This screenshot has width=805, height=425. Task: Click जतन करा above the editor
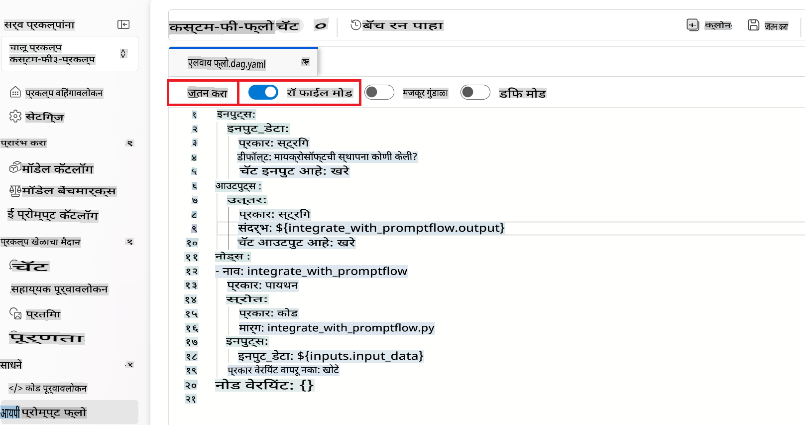point(207,93)
